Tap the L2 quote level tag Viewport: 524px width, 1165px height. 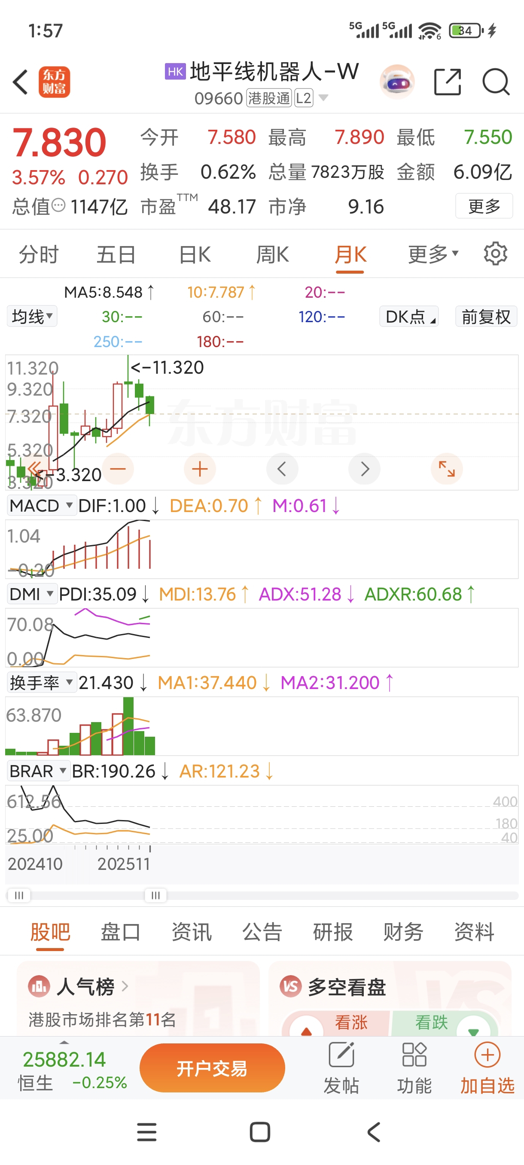[304, 98]
